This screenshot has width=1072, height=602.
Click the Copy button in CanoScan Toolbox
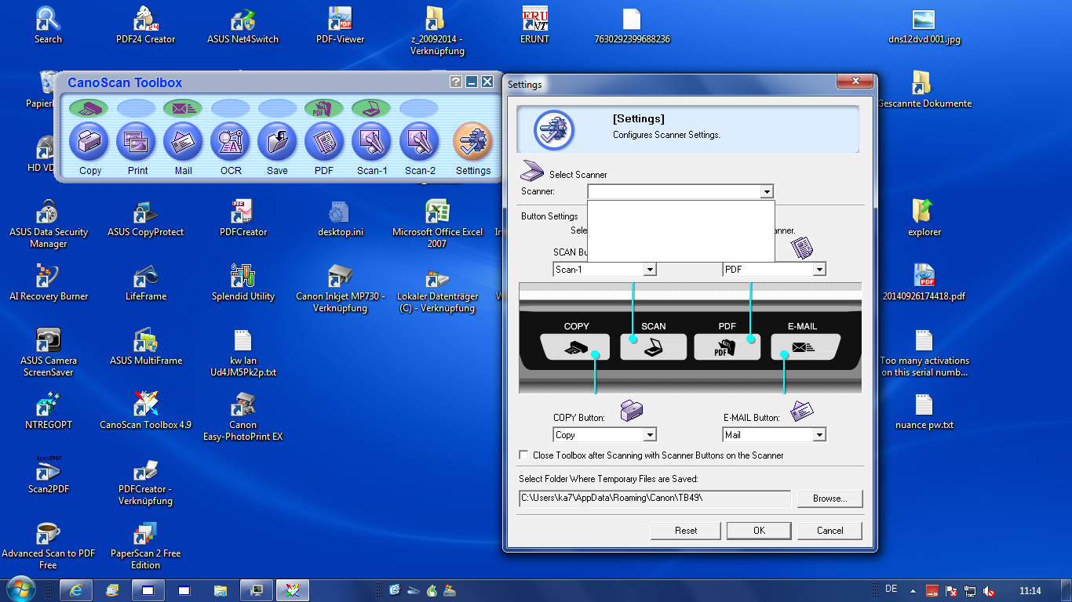89,142
